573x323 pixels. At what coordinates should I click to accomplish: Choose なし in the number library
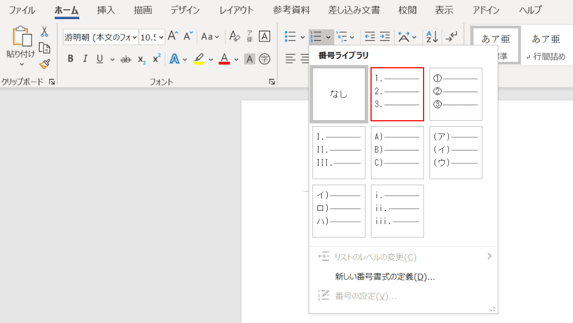click(x=339, y=94)
